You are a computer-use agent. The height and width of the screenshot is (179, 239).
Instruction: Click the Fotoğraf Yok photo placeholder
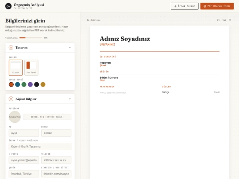tap(15, 117)
